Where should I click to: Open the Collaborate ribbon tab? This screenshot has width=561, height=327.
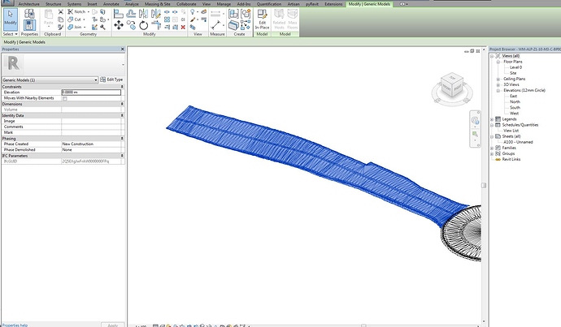coord(186,4)
